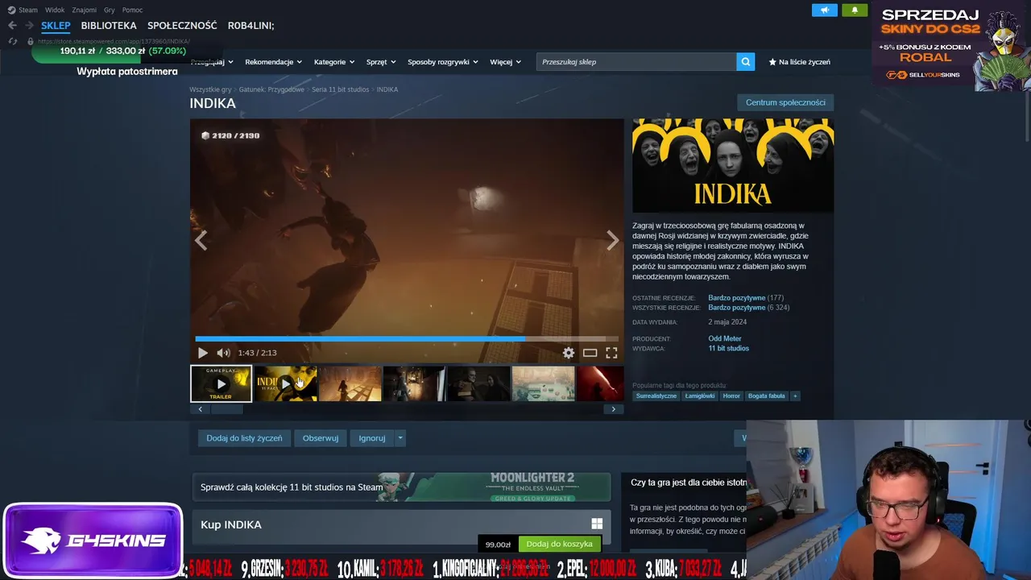Click Dodaj do listy życzeń
This screenshot has width=1031, height=580.
click(244, 438)
